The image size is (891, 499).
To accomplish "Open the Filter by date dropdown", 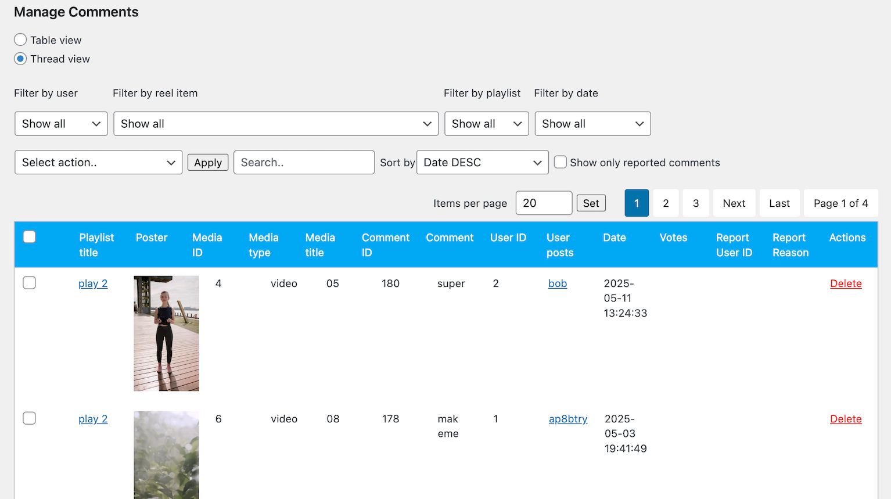I will click(x=592, y=124).
